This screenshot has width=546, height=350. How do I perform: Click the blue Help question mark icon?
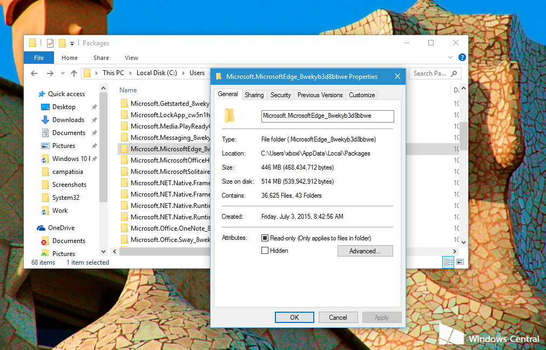462,57
